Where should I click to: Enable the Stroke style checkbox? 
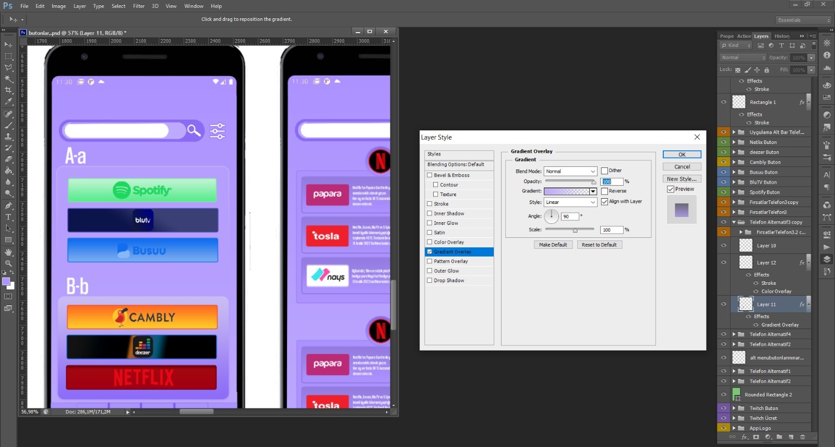tap(430, 204)
